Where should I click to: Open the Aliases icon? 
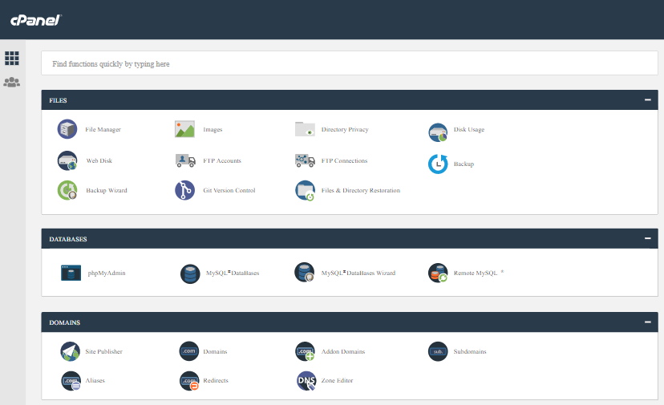[x=71, y=380]
